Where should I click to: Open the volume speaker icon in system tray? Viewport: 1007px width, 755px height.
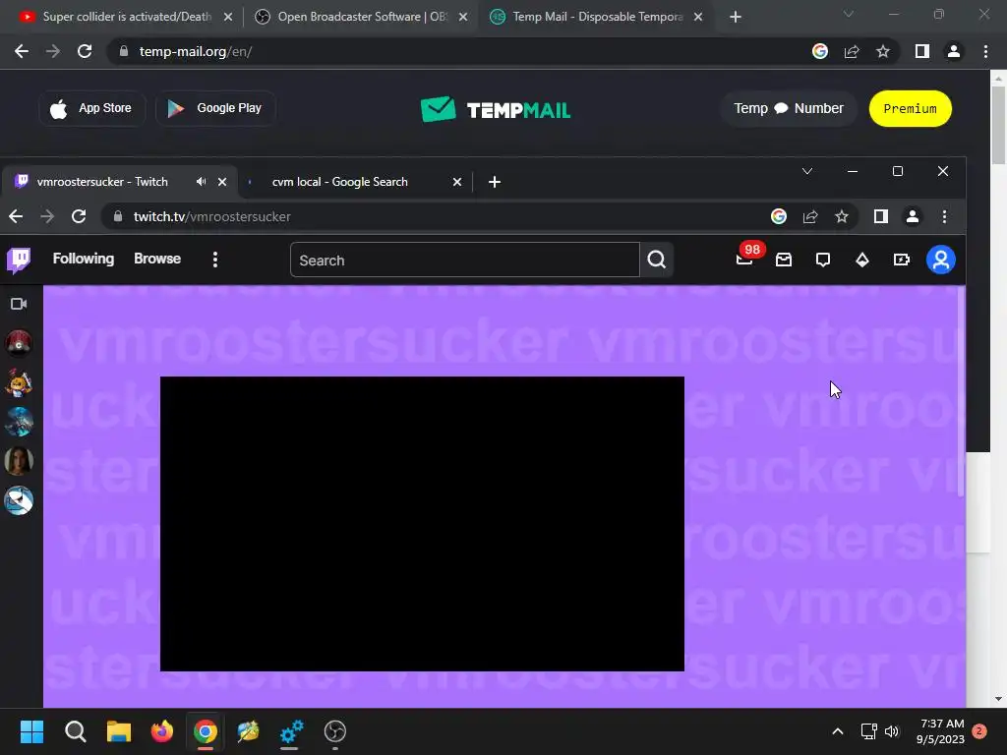coord(892,731)
